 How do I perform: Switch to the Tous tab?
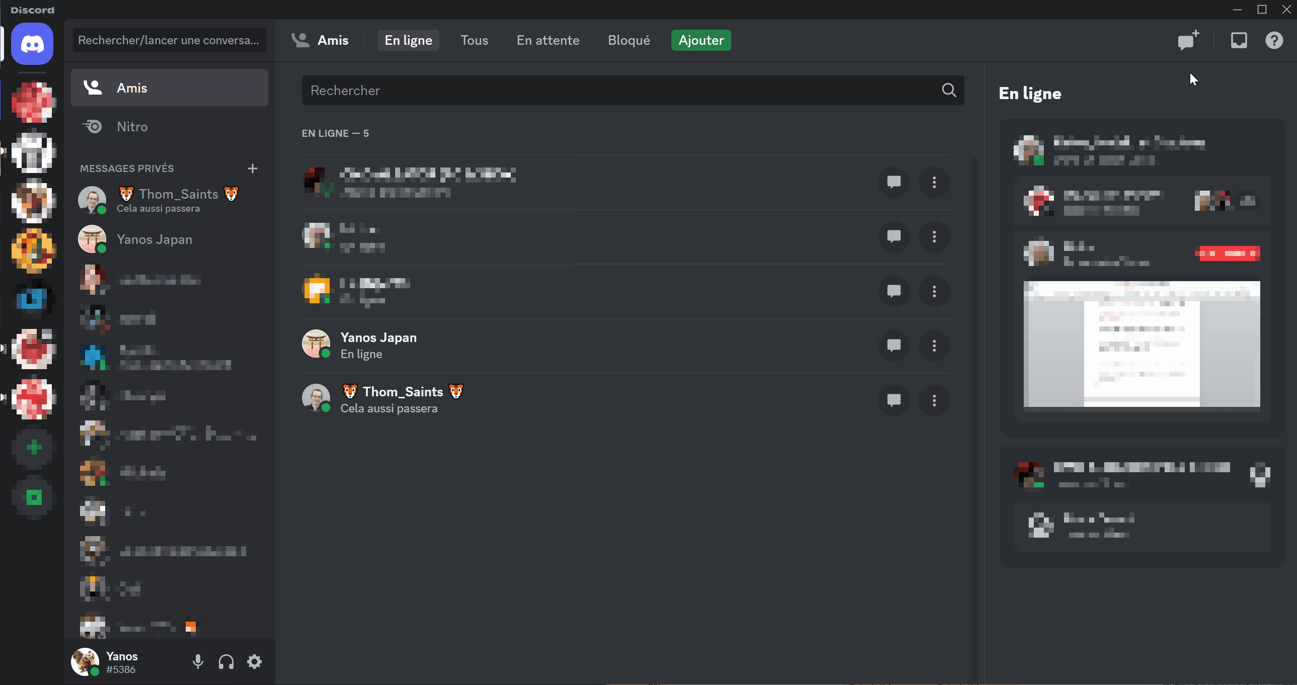tap(474, 40)
